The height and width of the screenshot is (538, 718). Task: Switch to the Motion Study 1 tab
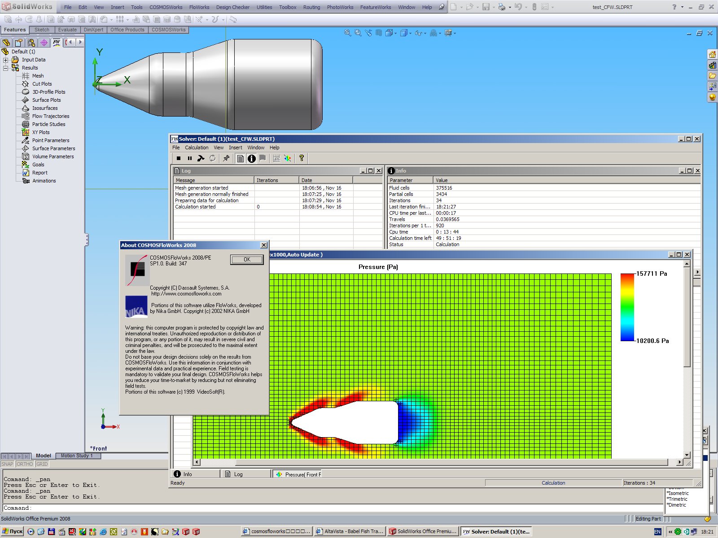tap(78, 456)
